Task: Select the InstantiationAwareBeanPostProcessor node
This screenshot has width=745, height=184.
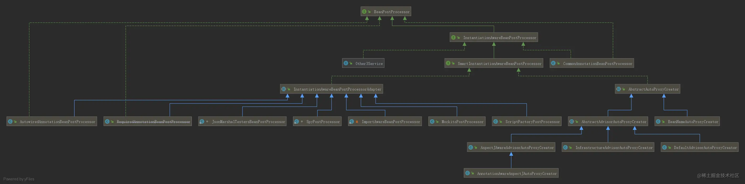Action: tap(494, 37)
